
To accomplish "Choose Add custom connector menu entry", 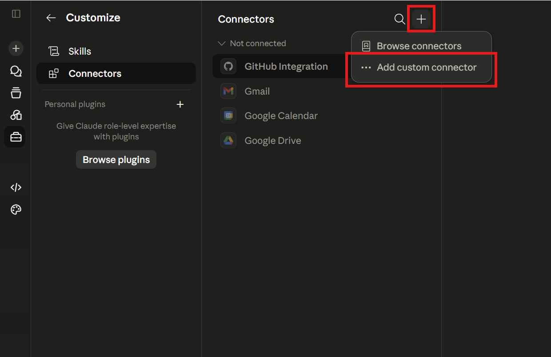I will [x=421, y=67].
